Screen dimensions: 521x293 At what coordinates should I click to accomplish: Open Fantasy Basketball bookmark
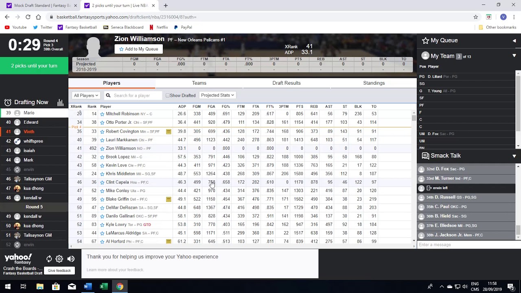tap(77, 27)
